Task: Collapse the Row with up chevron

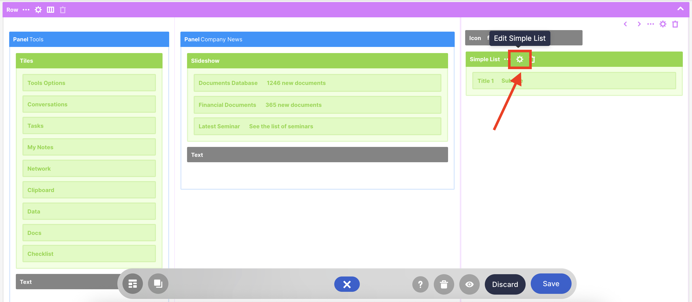Action: [680, 9]
